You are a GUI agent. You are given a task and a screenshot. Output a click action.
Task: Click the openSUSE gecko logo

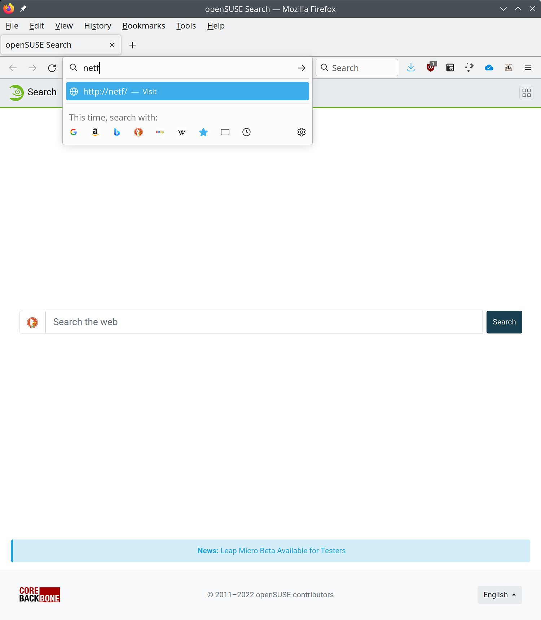pyautogui.click(x=16, y=92)
